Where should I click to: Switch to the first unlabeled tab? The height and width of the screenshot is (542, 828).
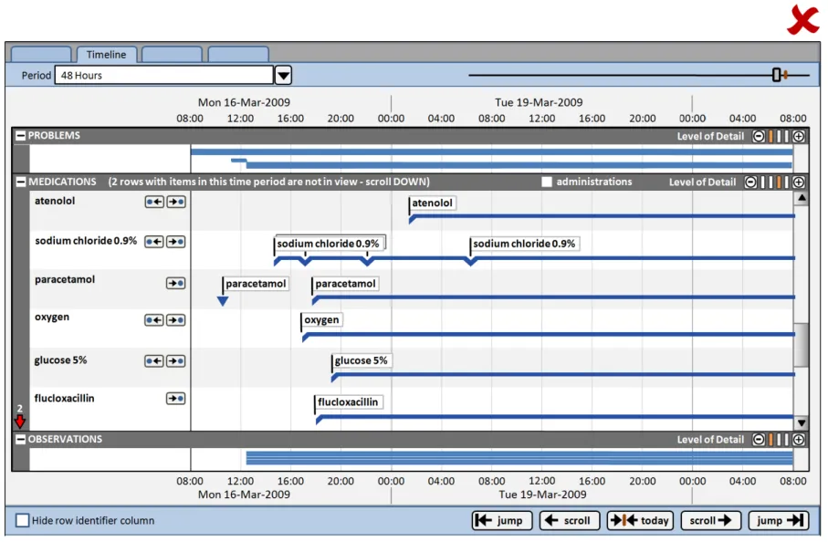point(41,55)
